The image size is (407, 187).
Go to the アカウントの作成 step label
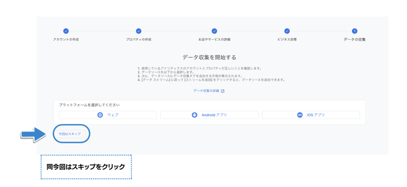pos(66,40)
